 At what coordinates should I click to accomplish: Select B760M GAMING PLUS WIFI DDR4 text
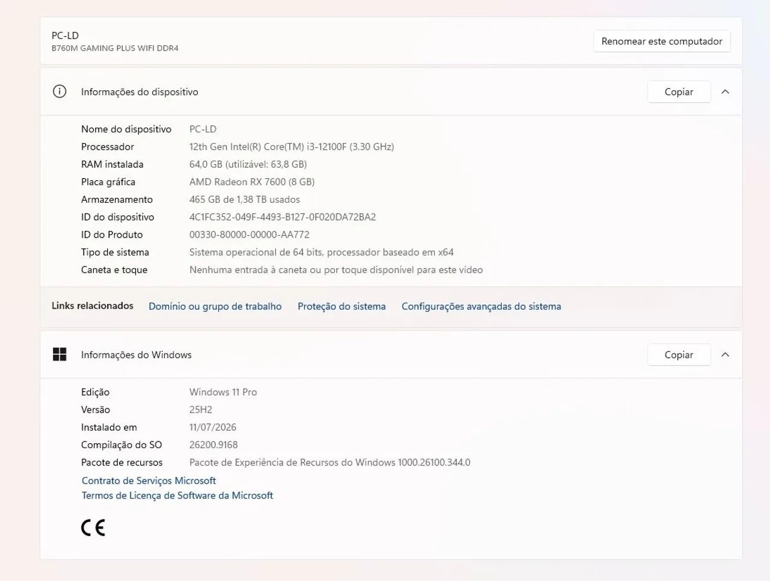point(115,48)
